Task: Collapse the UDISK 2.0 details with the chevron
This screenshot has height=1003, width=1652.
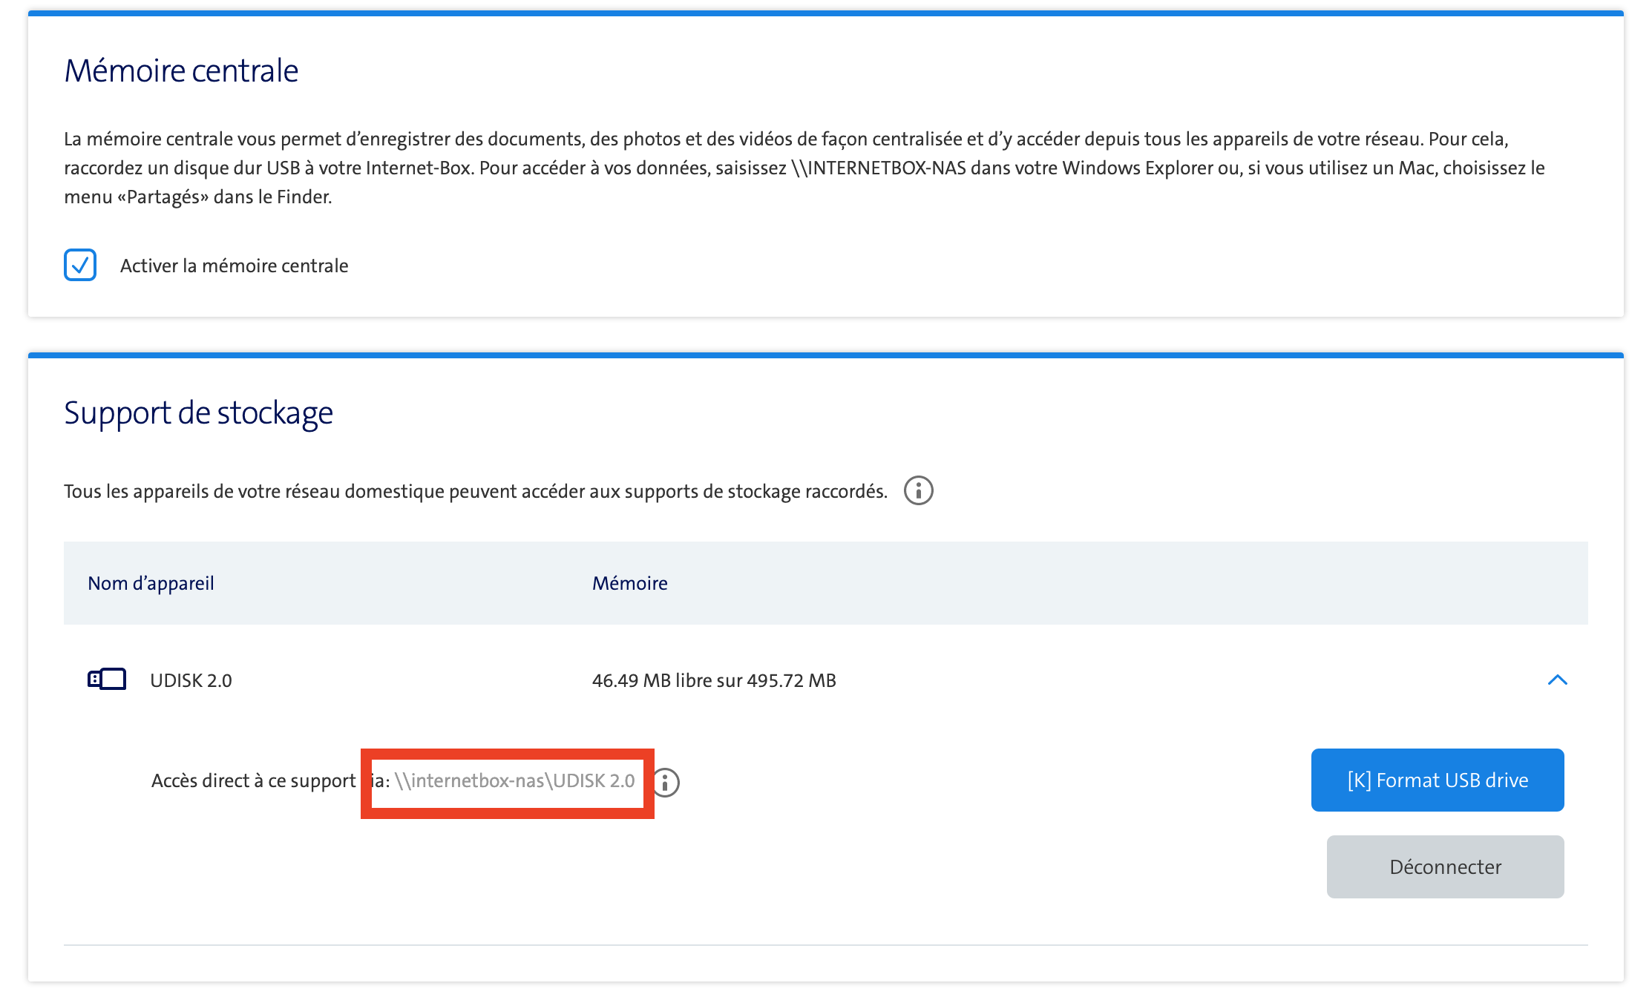Action: pyautogui.click(x=1558, y=680)
